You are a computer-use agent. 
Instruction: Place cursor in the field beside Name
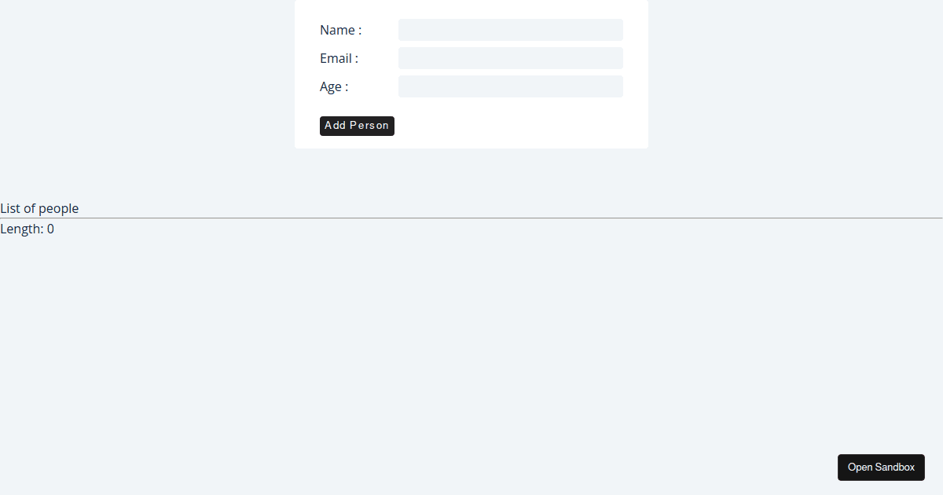tap(511, 30)
